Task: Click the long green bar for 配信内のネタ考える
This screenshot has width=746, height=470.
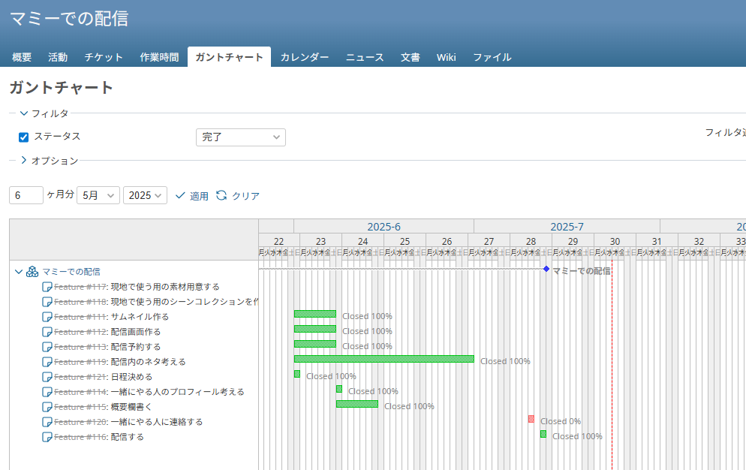Action: [x=384, y=359]
